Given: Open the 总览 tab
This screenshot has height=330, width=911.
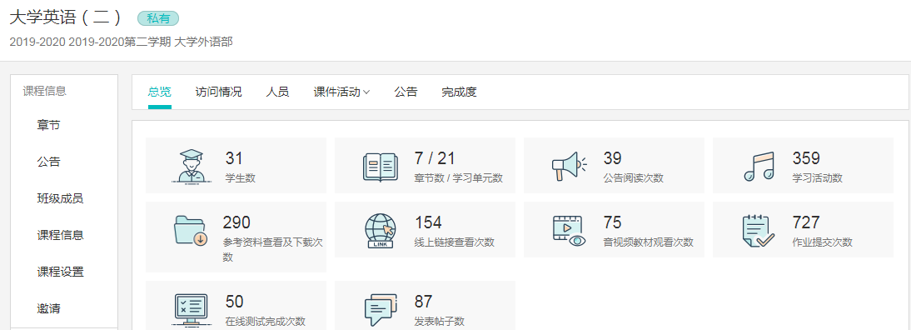Looking at the screenshot, I should tap(160, 92).
